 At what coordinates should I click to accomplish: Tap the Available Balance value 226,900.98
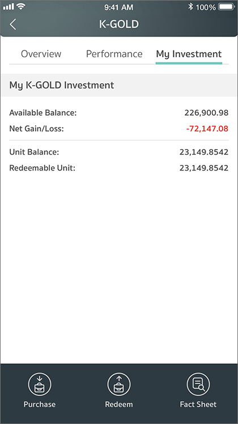click(206, 112)
